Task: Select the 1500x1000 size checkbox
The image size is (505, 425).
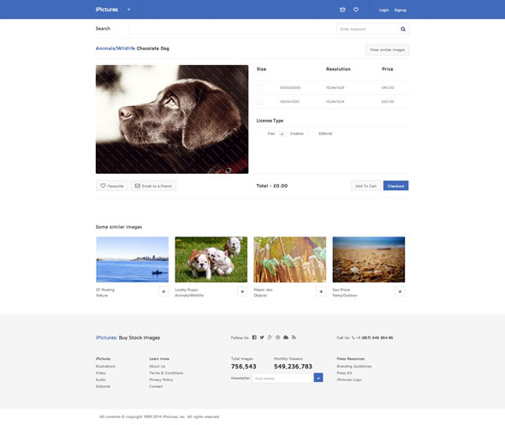Action: [259, 102]
